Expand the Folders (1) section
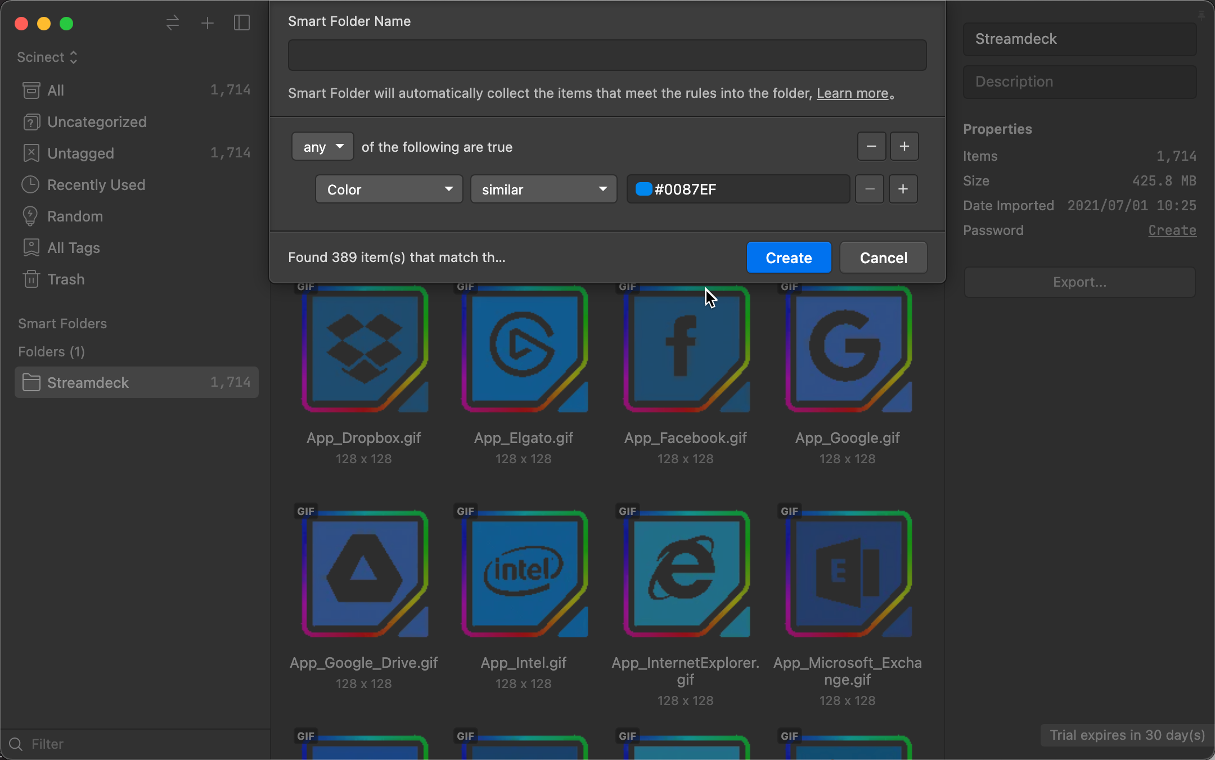The width and height of the screenshot is (1215, 760). pyautogui.click(x=52, y=352)
